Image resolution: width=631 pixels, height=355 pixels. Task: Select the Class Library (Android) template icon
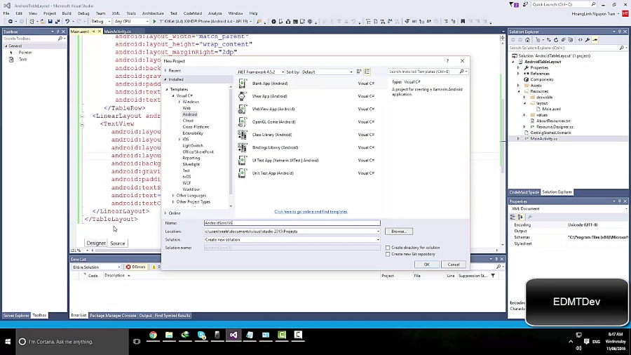tap(243, 135)
